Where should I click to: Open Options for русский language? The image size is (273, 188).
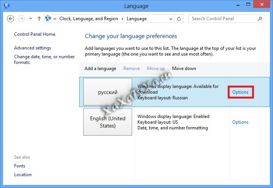point(240,92)
